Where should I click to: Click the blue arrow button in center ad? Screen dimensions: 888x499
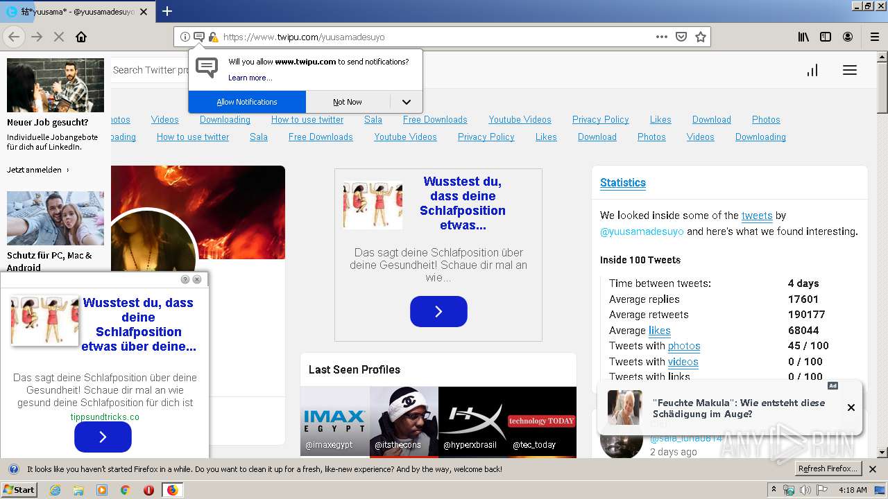click(438, 311)
